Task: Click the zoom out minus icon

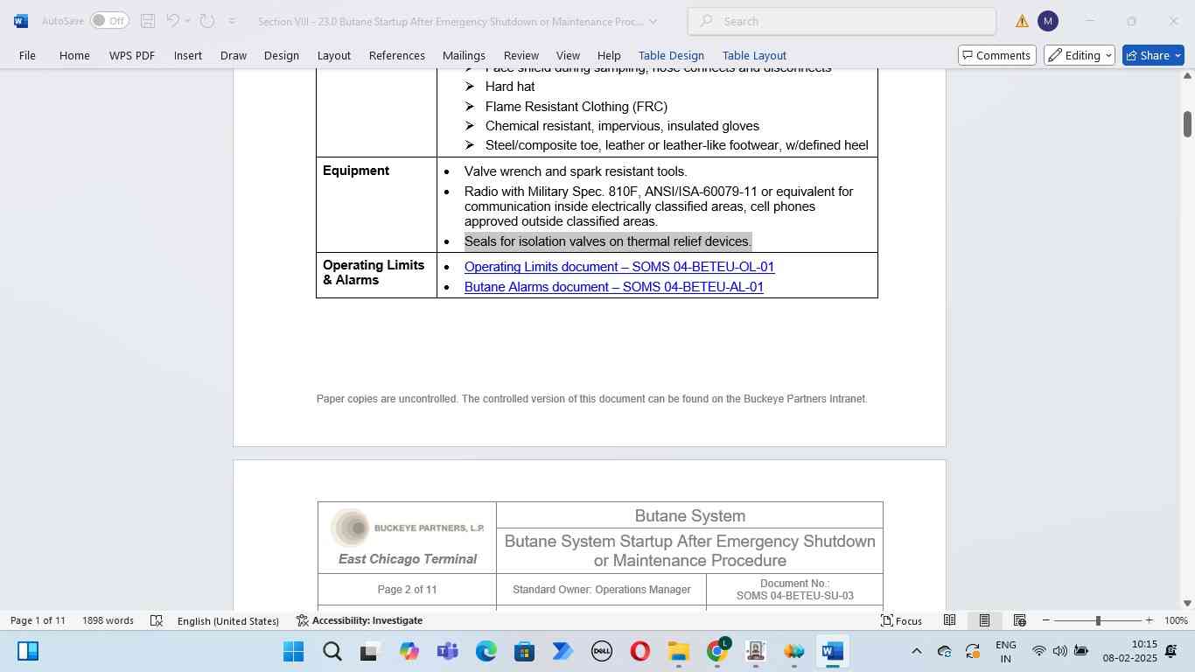Action: point(1046,620)
